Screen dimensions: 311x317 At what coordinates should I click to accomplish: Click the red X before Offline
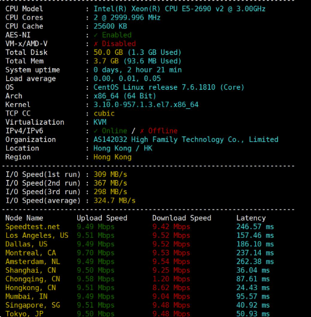142,131
